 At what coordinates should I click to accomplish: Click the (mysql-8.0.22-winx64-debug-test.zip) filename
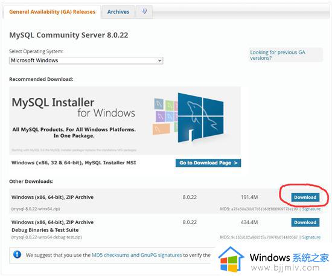pos(46,237)
